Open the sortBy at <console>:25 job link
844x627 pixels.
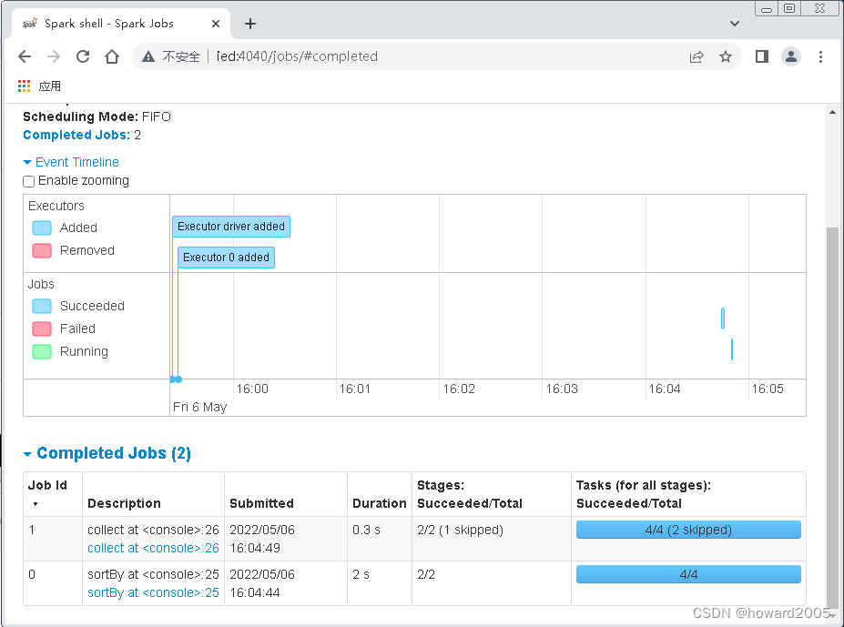pyautogui.click(x=153, y=592)
